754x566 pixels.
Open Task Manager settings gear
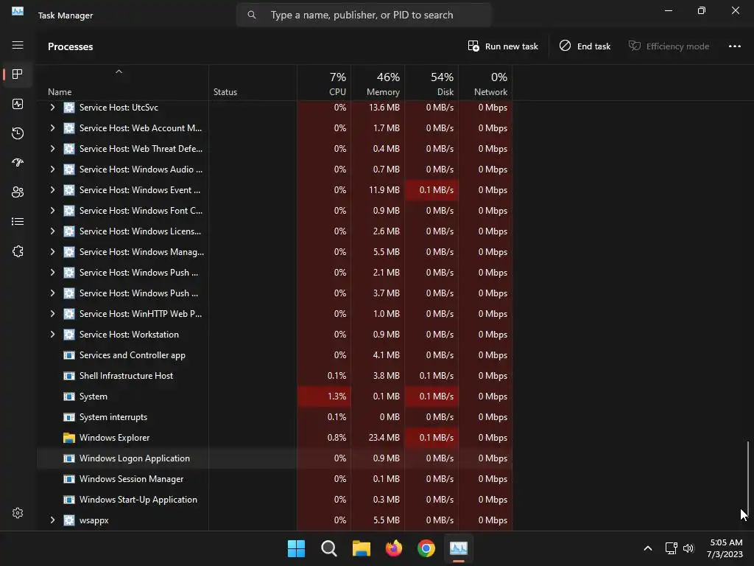pos(18,513)
